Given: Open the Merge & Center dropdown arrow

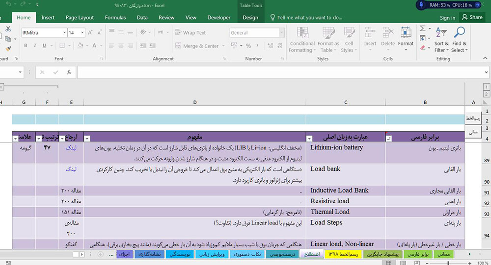Looking at the screenshot, I should [x=223, y=46].
